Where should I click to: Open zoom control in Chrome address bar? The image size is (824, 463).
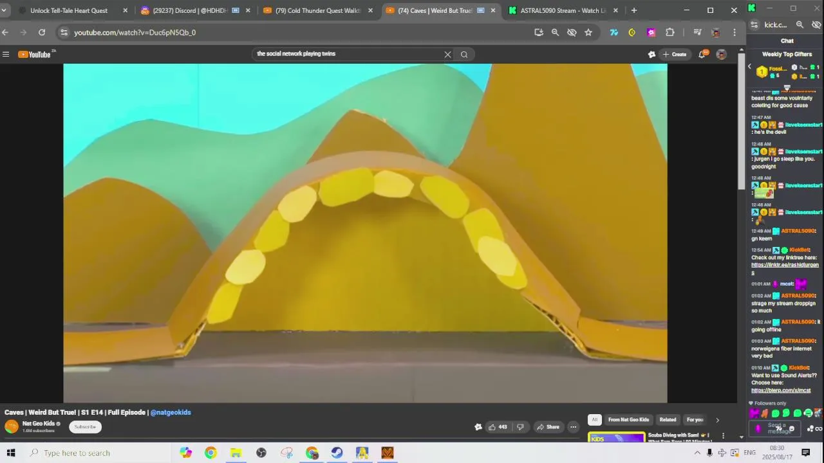pos(555,32)
